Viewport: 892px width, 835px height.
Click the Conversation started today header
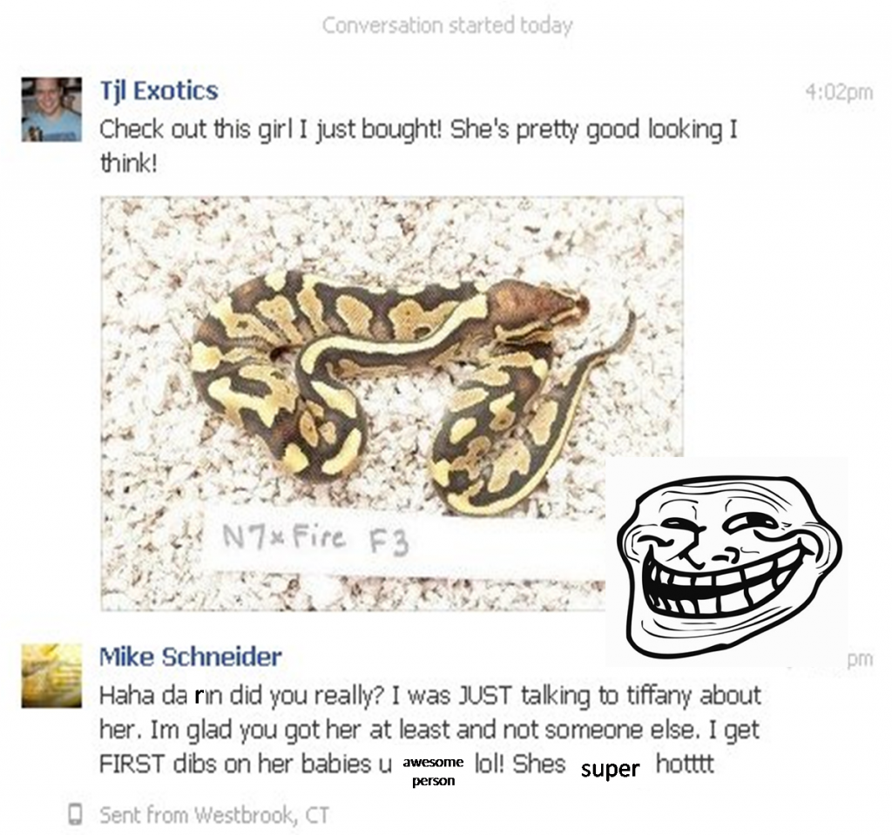447,25
